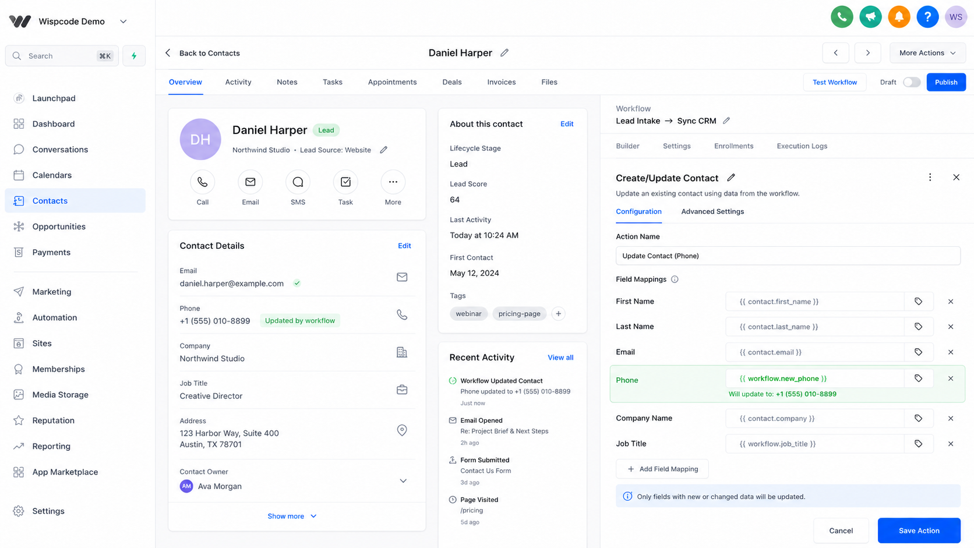Open the More actions ellipsis on contact card
The width and height of the screenshot is (974, 548).
point(393,182)
